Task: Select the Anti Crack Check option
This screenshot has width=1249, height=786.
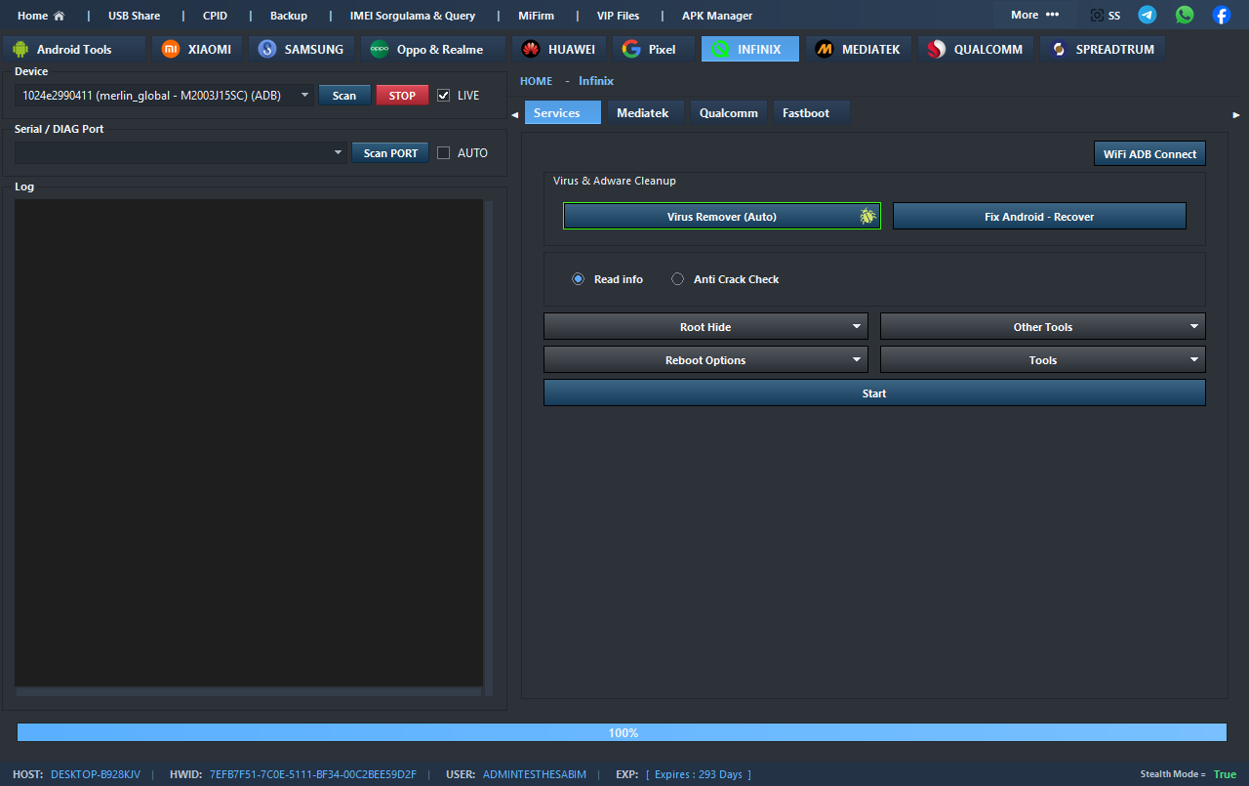Action: point(678,279)
